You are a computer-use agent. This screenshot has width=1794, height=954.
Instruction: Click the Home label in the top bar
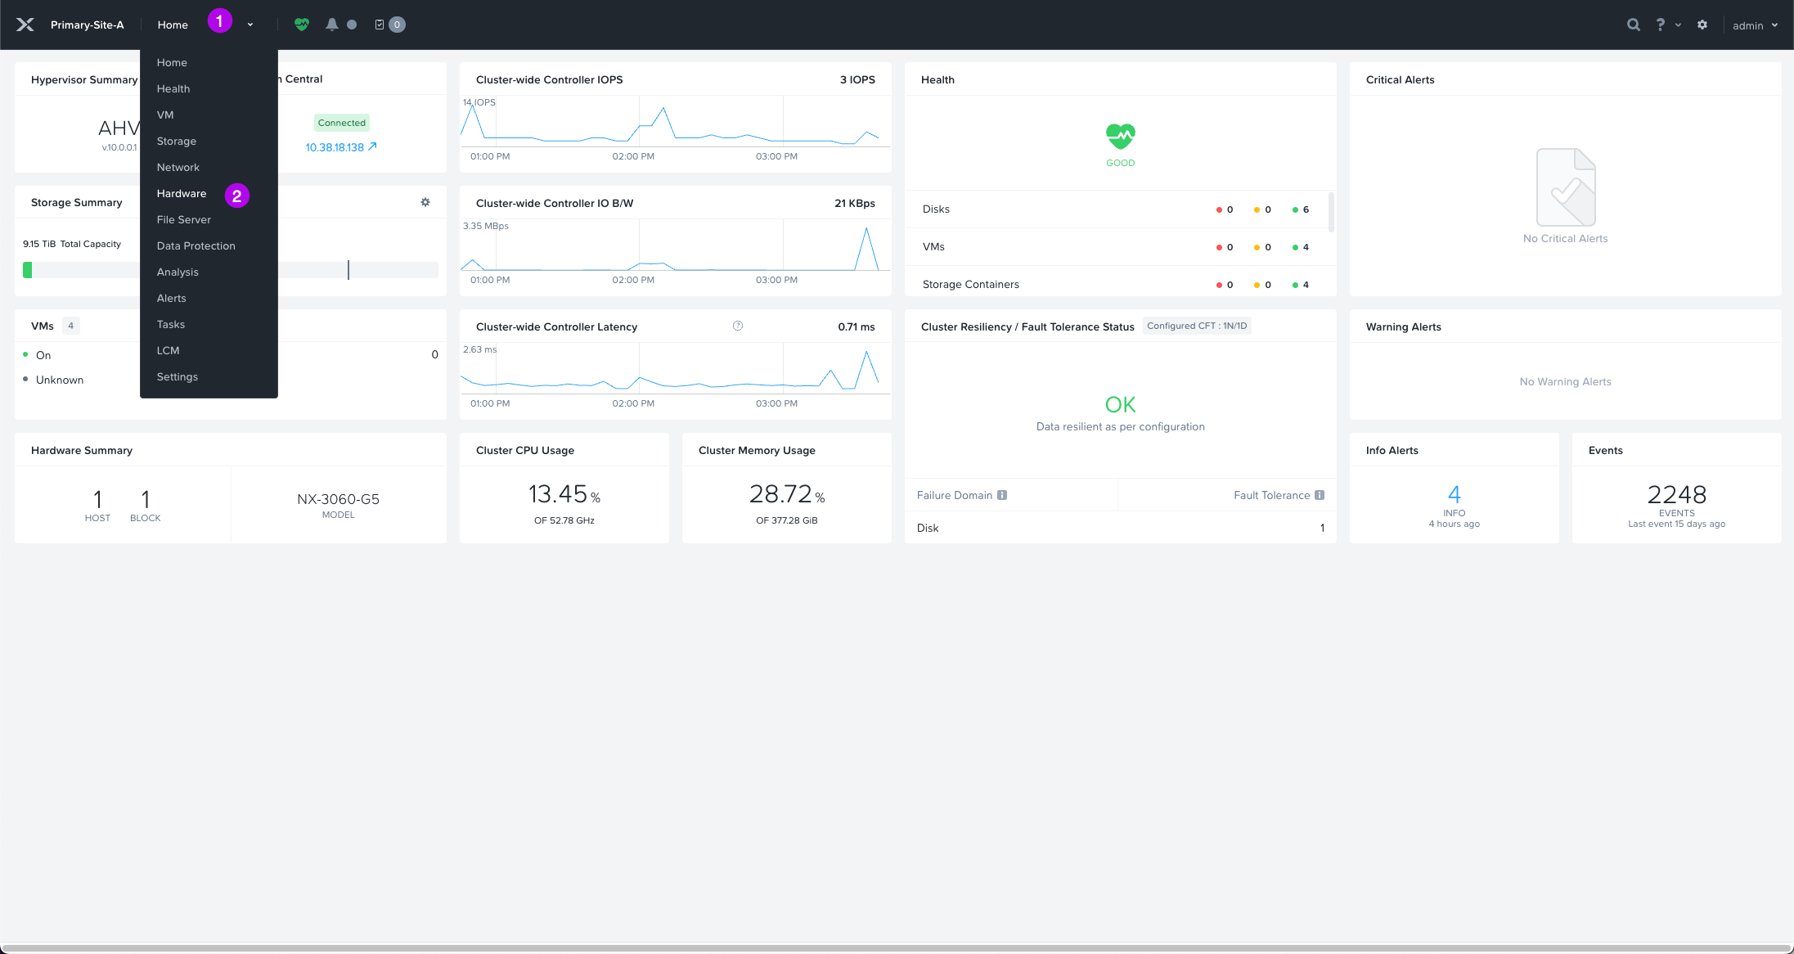pyautogui.click(x=173, y=25)
